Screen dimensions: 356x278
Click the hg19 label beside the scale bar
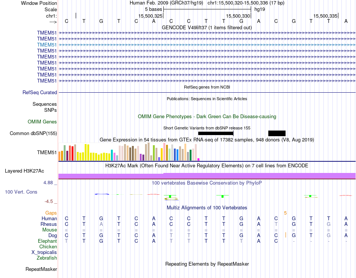(x=260, y=9)
